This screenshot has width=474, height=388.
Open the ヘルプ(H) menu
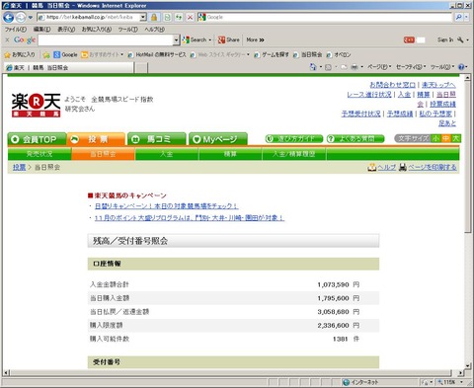pos(154,30)
